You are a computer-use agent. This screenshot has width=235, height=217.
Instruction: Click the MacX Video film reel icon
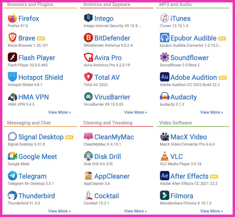tap(165, 136)
